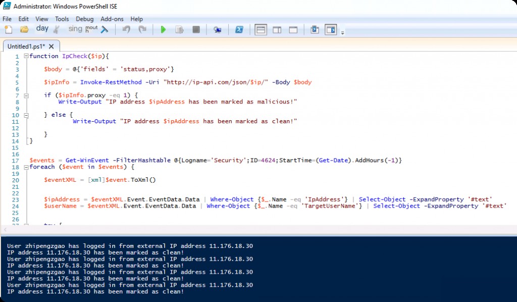The height and width of the screenshot is (302, 517).
Task: Collapse the foreach loop on line 18
Action: click(x=26, y=167)
